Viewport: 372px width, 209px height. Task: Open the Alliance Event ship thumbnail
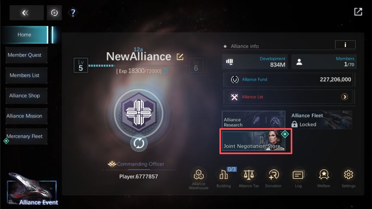[32, 189]
